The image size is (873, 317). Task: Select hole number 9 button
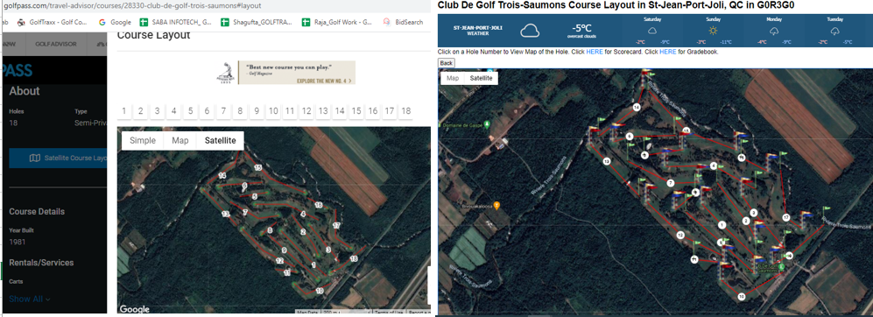click(x=257, y=111)
